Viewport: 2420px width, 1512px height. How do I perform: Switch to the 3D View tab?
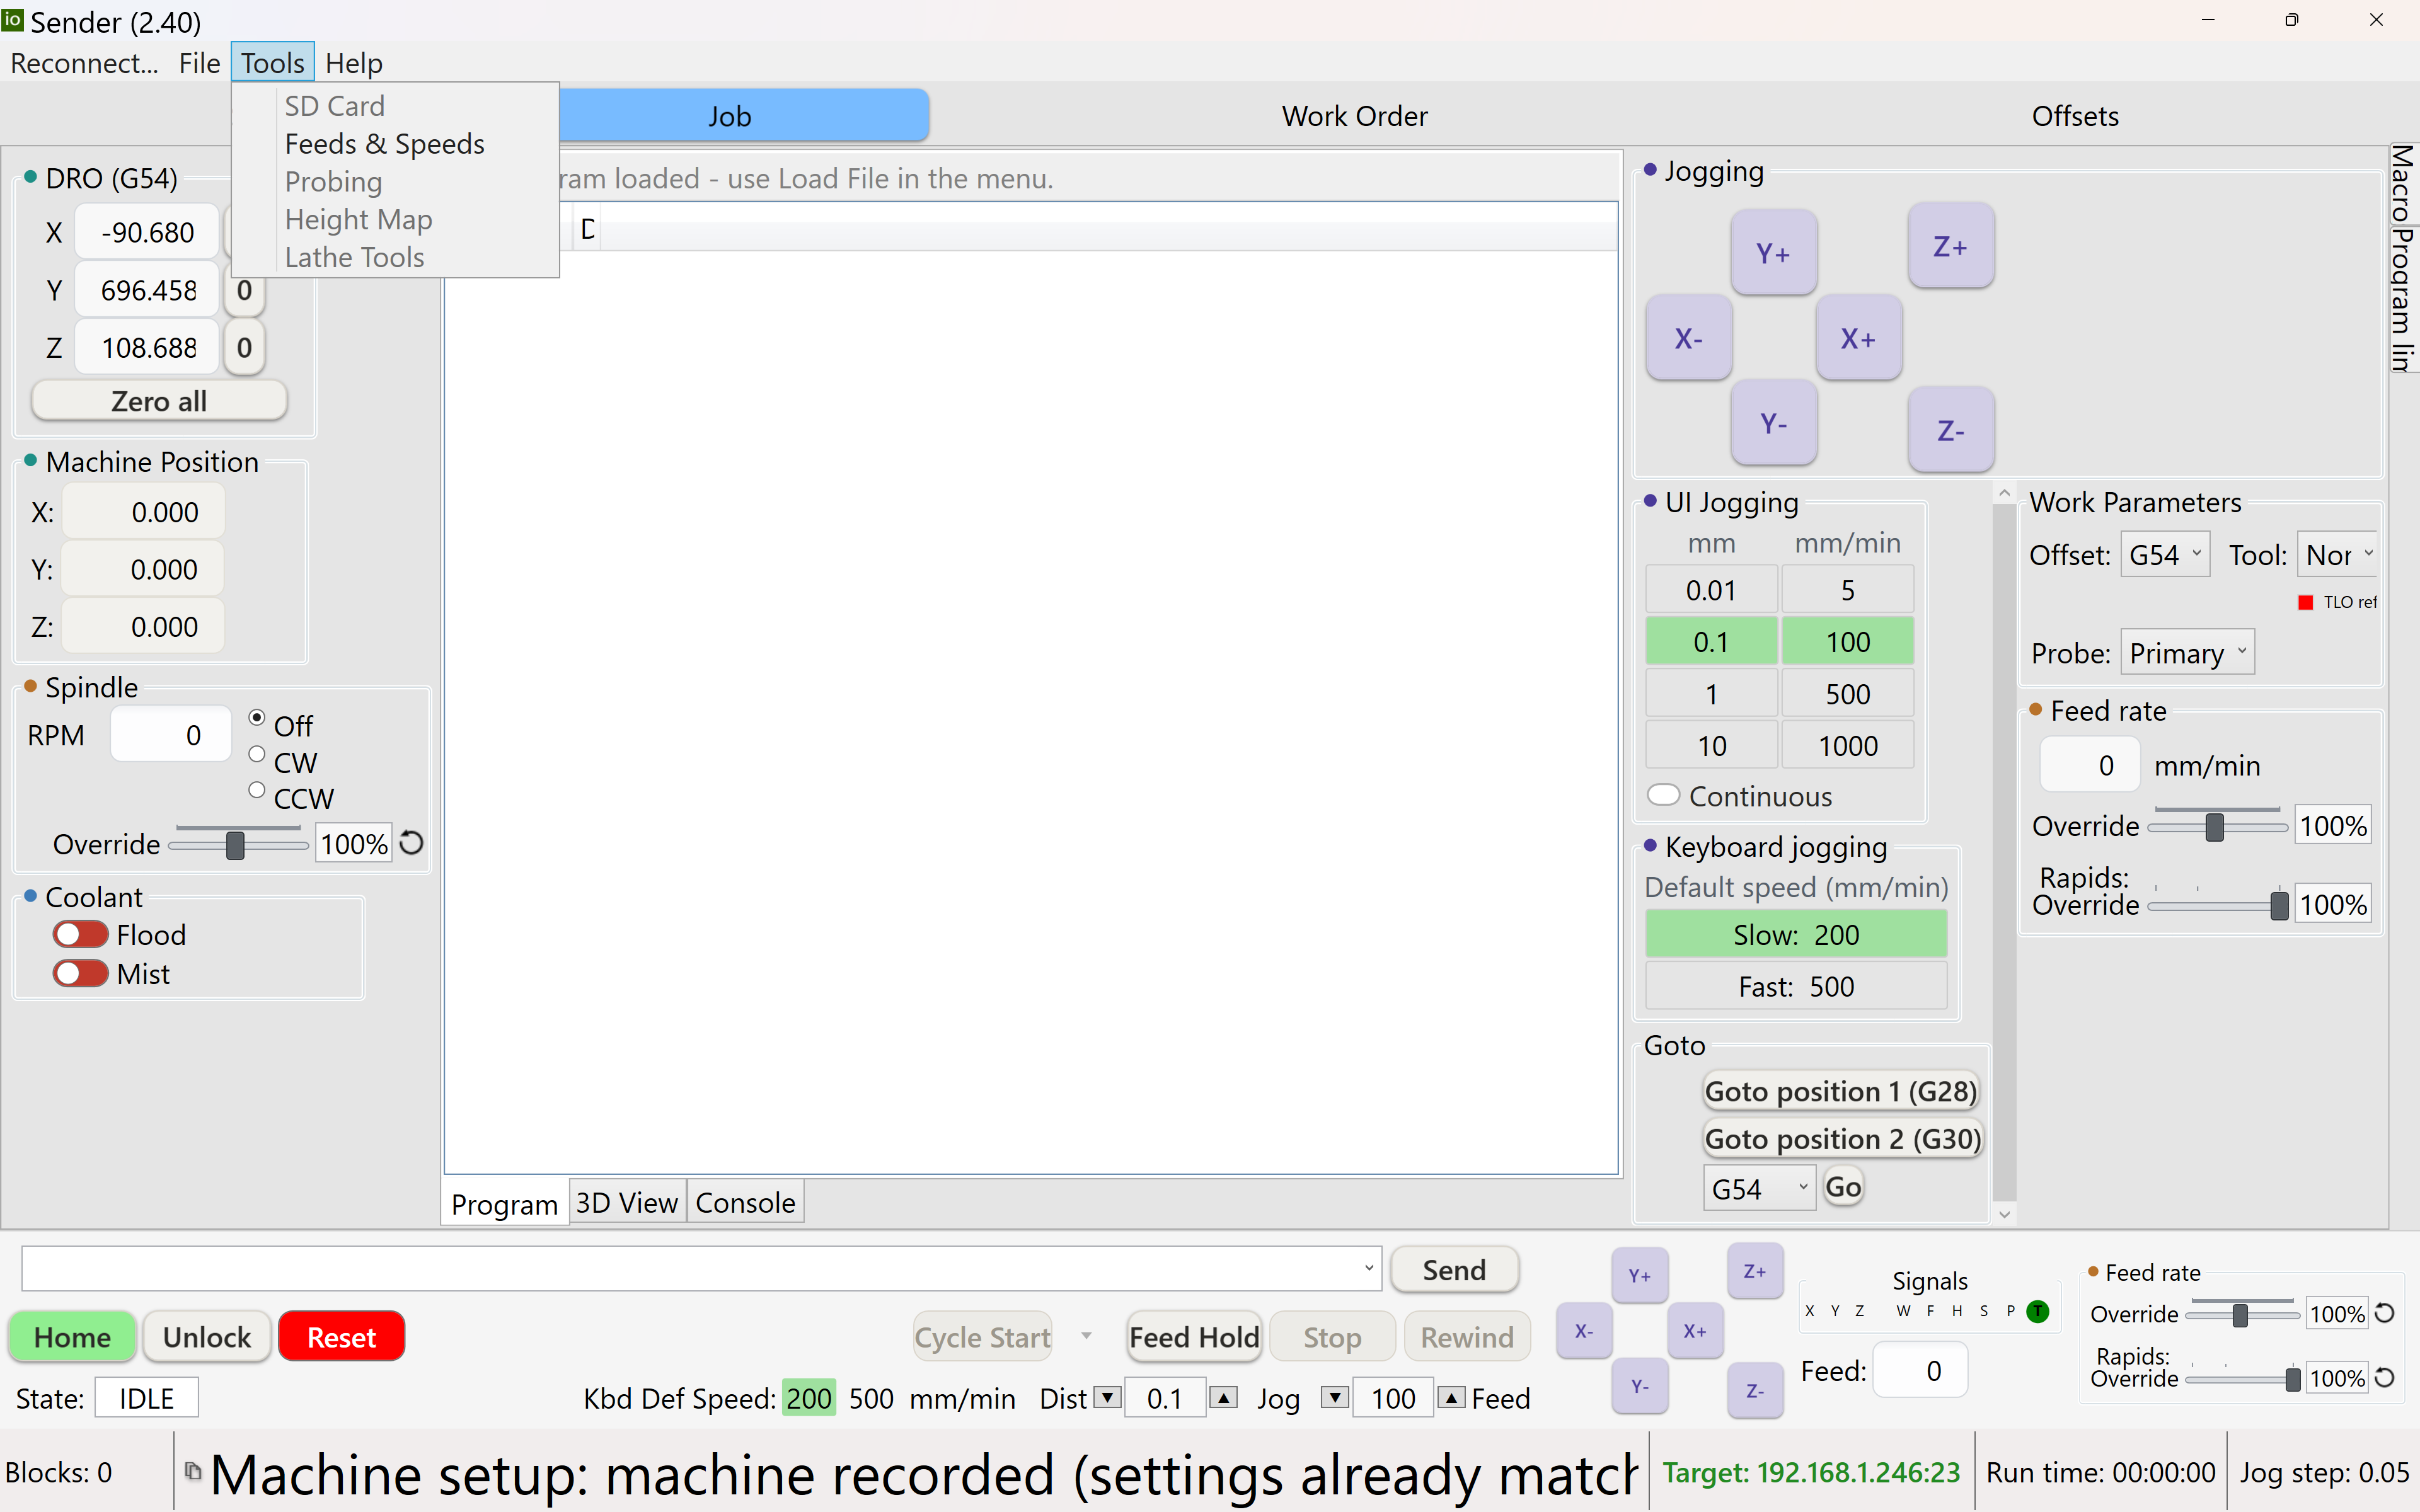(627, 1202)
